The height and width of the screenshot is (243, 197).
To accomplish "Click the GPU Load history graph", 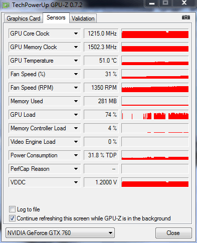I will click(155, 115).
